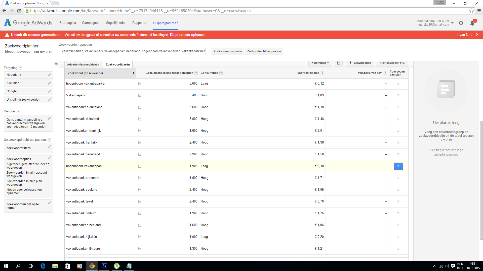Click keyword vakantieparken zeeland
483x271 pixels.
(83, 225)
